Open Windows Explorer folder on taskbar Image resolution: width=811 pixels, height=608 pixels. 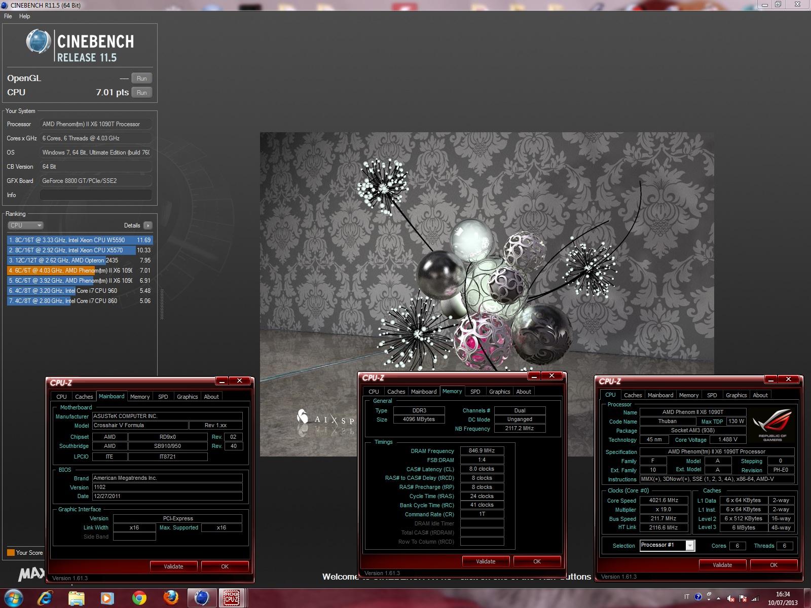tap(77, 598)
